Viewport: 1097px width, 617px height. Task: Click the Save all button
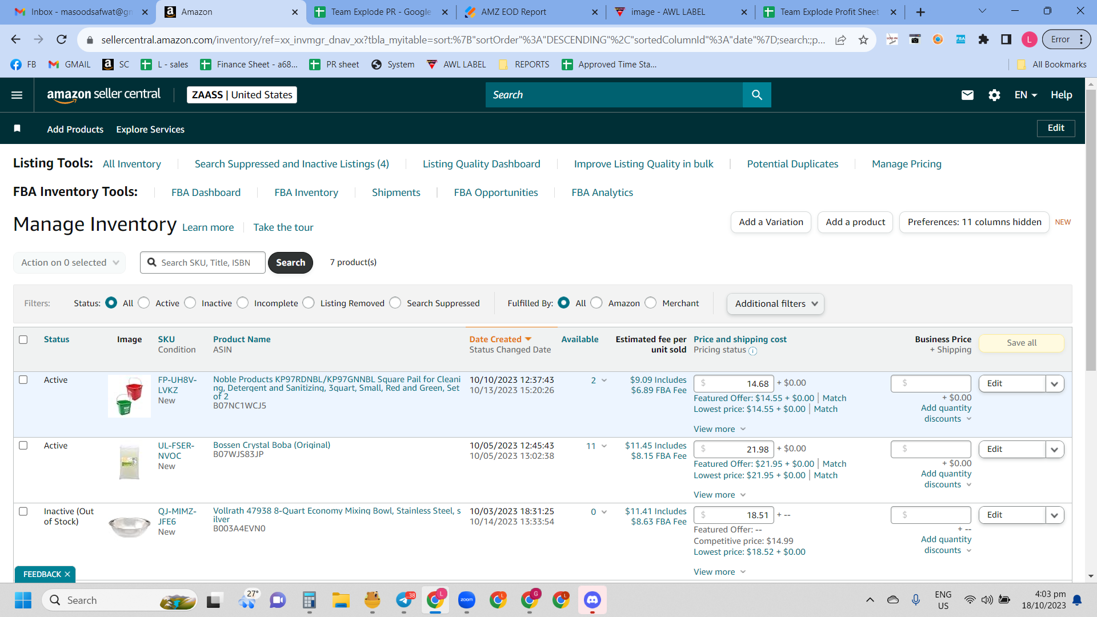pyautogui.click(x=1022, y=343)
